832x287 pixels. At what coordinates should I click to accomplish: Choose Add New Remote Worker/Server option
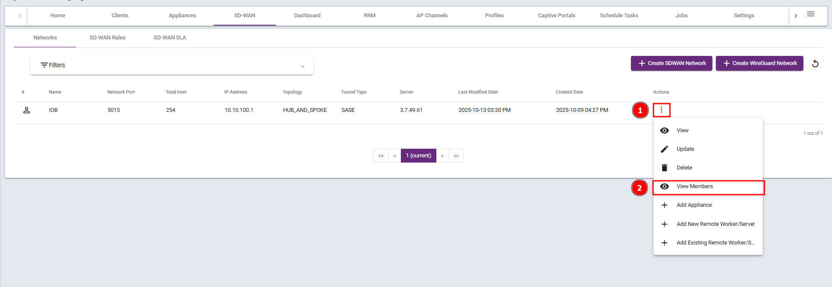tap(715, 224)
